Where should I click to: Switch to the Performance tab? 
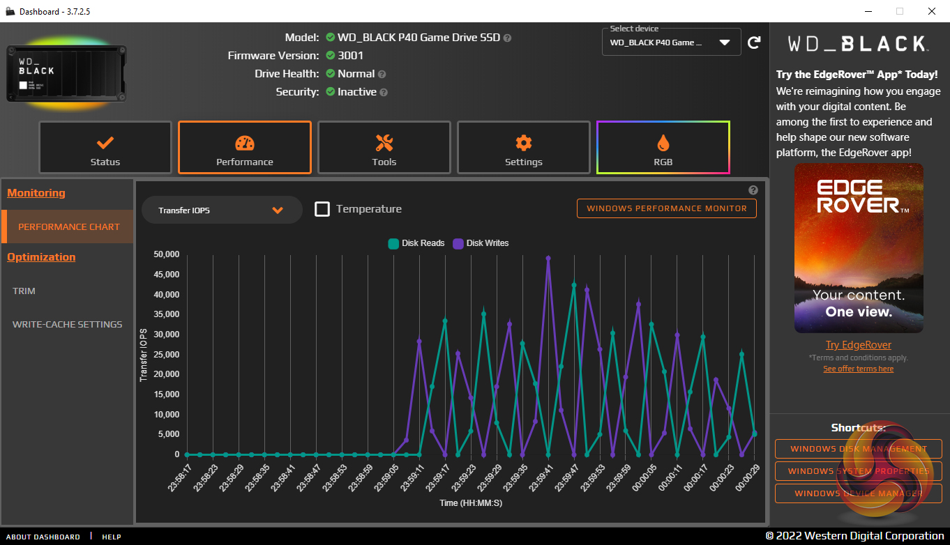click(245, 148)
